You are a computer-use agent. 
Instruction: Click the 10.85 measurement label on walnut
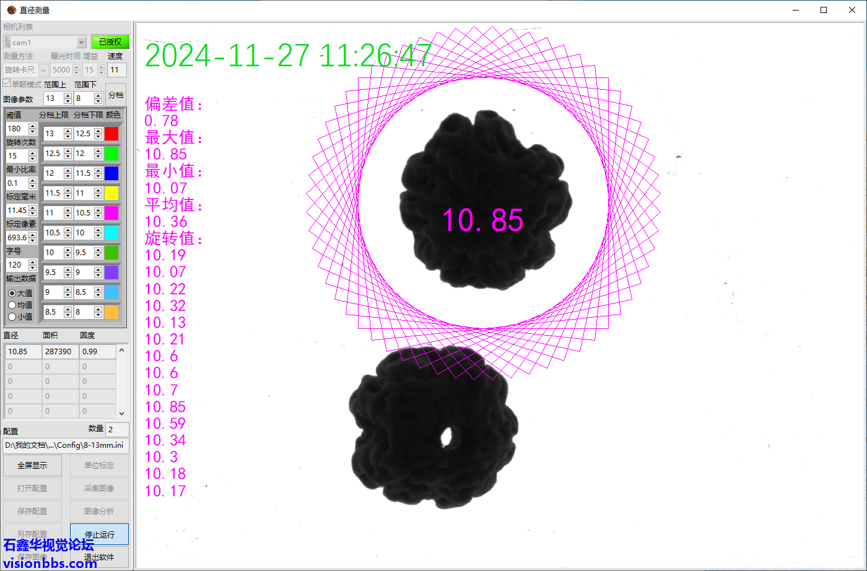pyautogui.click(x=482, y=220)
